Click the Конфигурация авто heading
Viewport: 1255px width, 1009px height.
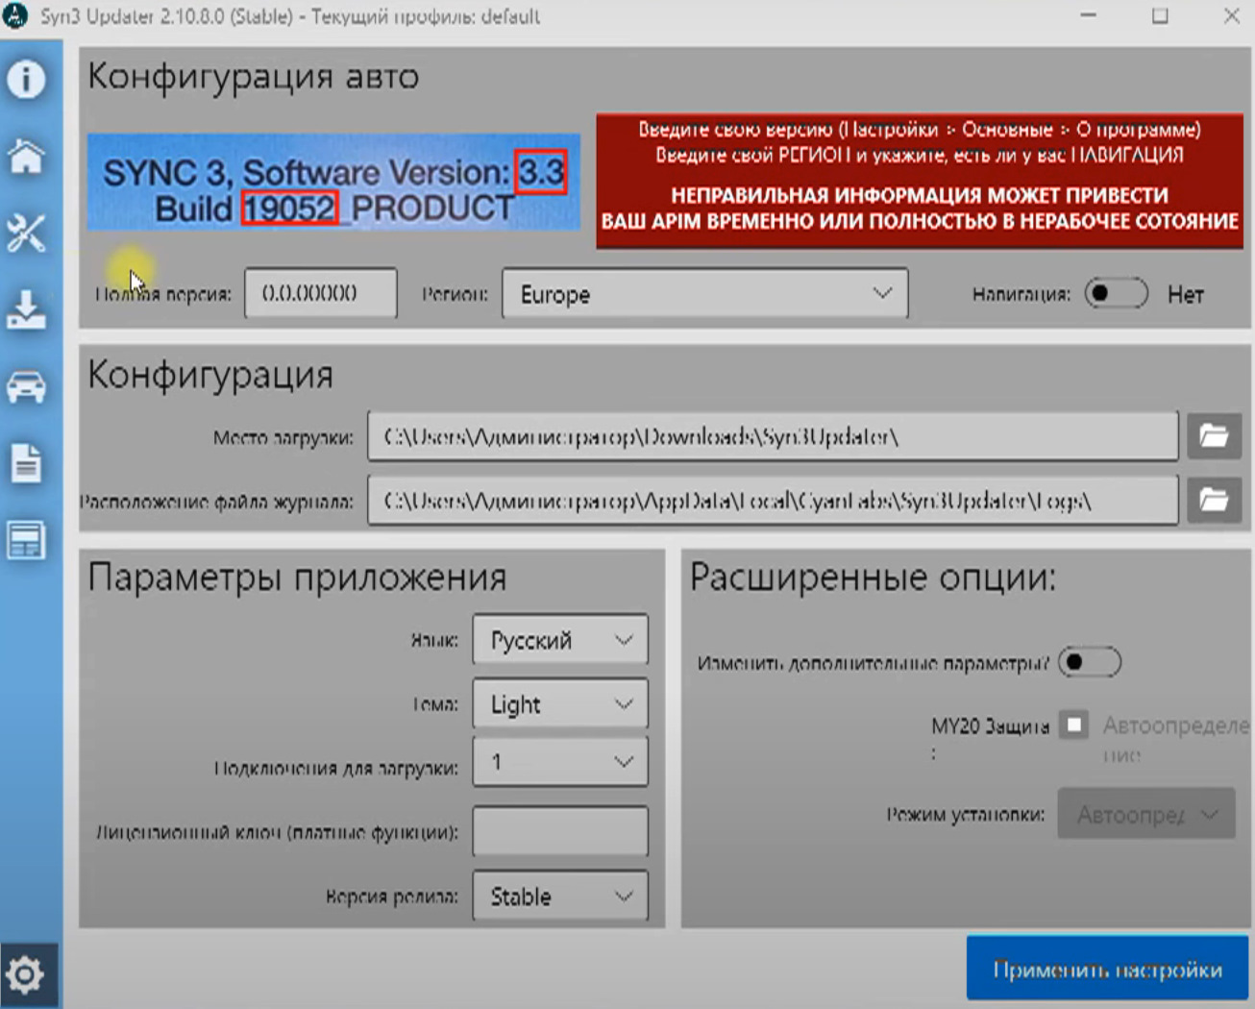coord(254,77)
